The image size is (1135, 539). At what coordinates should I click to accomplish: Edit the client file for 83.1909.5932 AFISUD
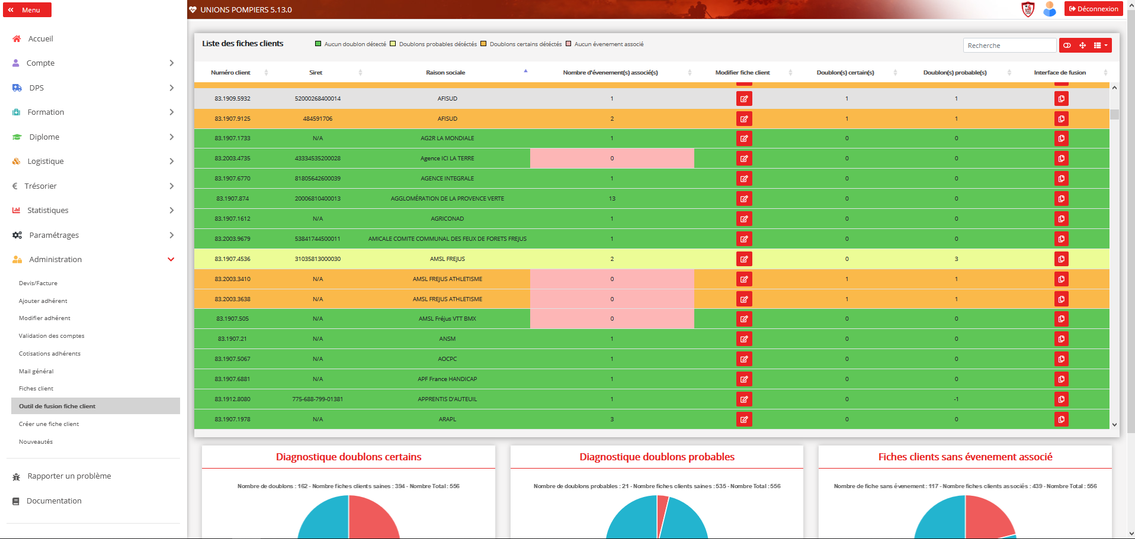(744, 99)
